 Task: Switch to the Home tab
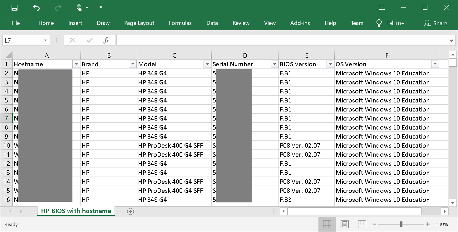tap(46, 23)
